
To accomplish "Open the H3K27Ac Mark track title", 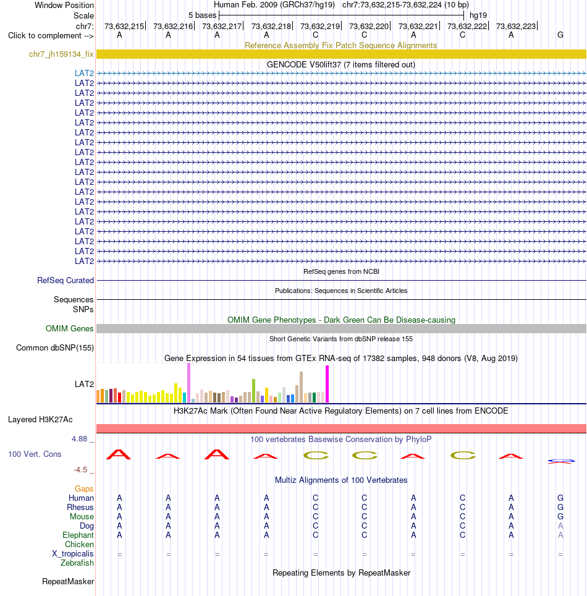I will [x=341, y=411].
